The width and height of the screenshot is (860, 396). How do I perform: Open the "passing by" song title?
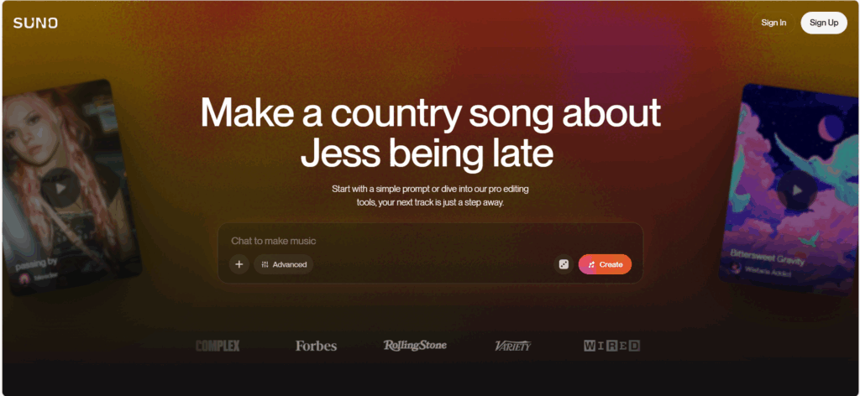37,265
